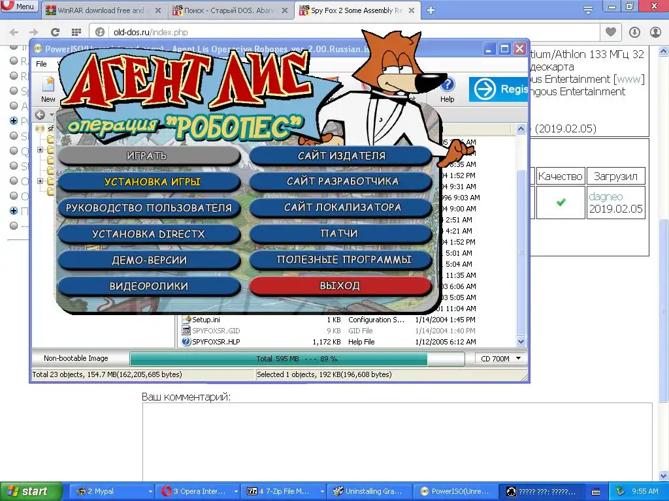
Task: Expand the 7-Zip File Manager taskbar group arrow
Action: click(x=322, y=492)
